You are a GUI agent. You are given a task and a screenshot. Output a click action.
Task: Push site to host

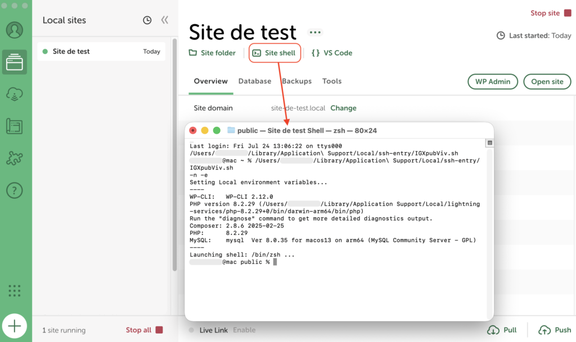[555, 330]
